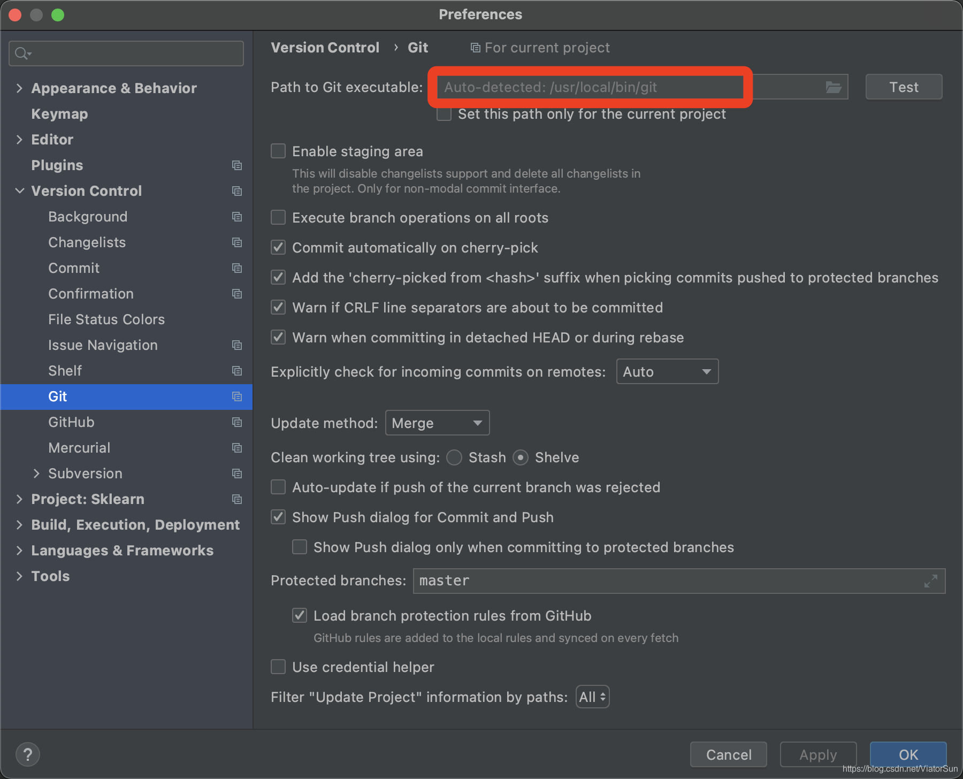Click the Test button
This screenshot has height=779, width=963.
coord(904,87)
